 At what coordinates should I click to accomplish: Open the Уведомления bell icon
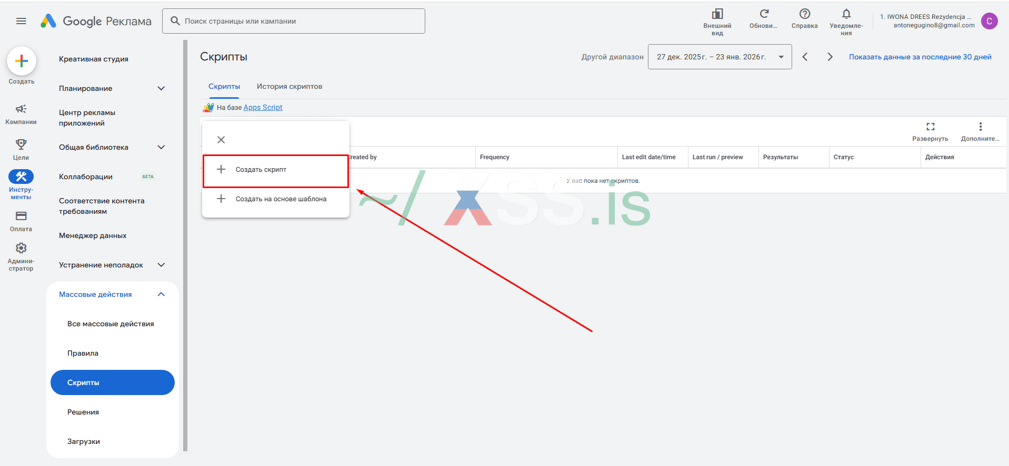846,14
